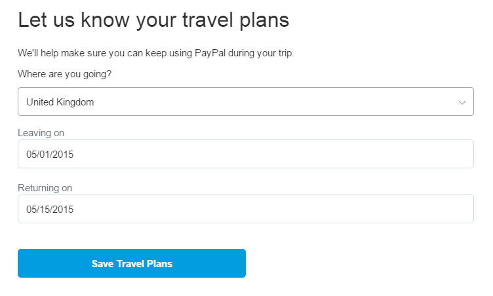Image resolution: width=493 pixels, height=296 pixels.
Task: Open the United Kingdom destination dropdown
Action: click(246, 102)
